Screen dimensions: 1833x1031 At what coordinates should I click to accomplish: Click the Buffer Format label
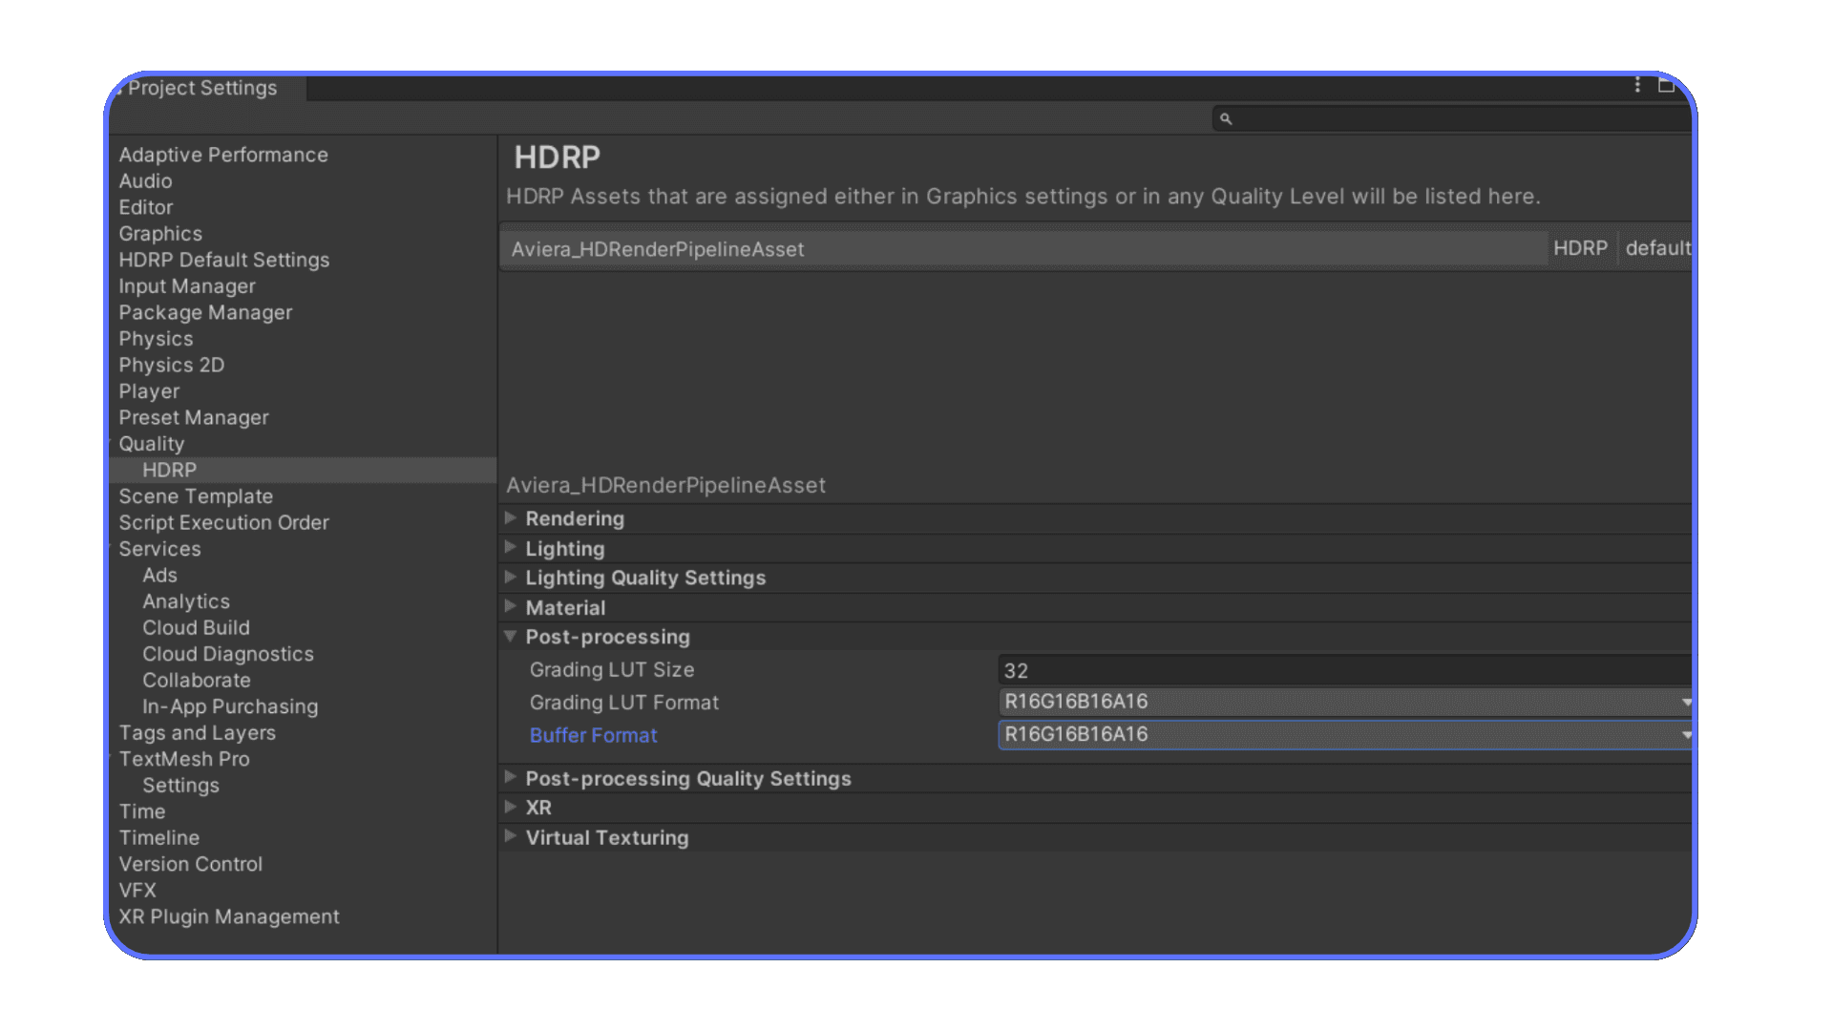[x=594, y=735]
